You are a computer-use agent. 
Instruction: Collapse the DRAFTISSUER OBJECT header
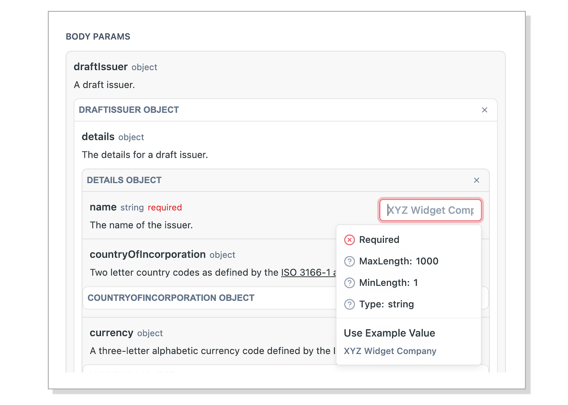(x=285, y=110)
